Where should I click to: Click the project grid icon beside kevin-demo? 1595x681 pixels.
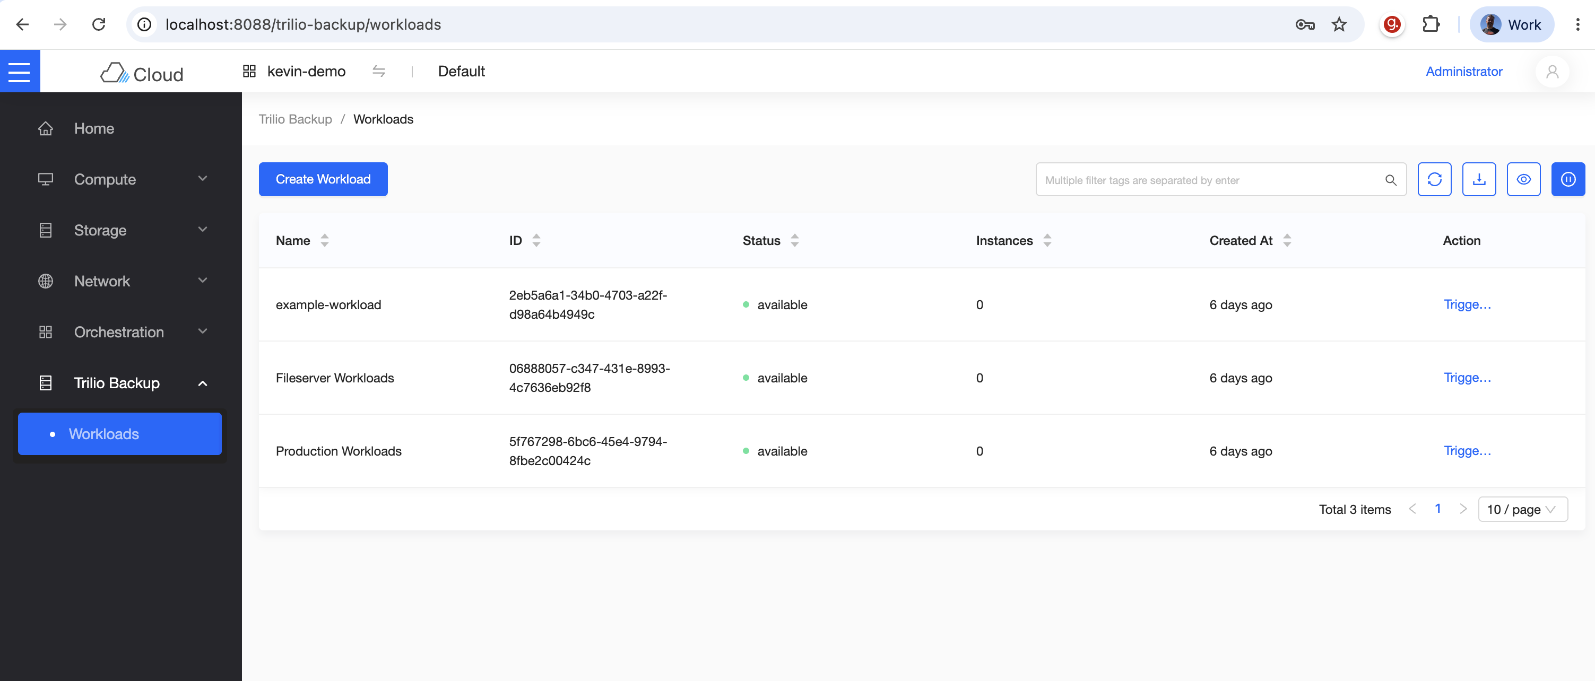click(x=249, y=71)
